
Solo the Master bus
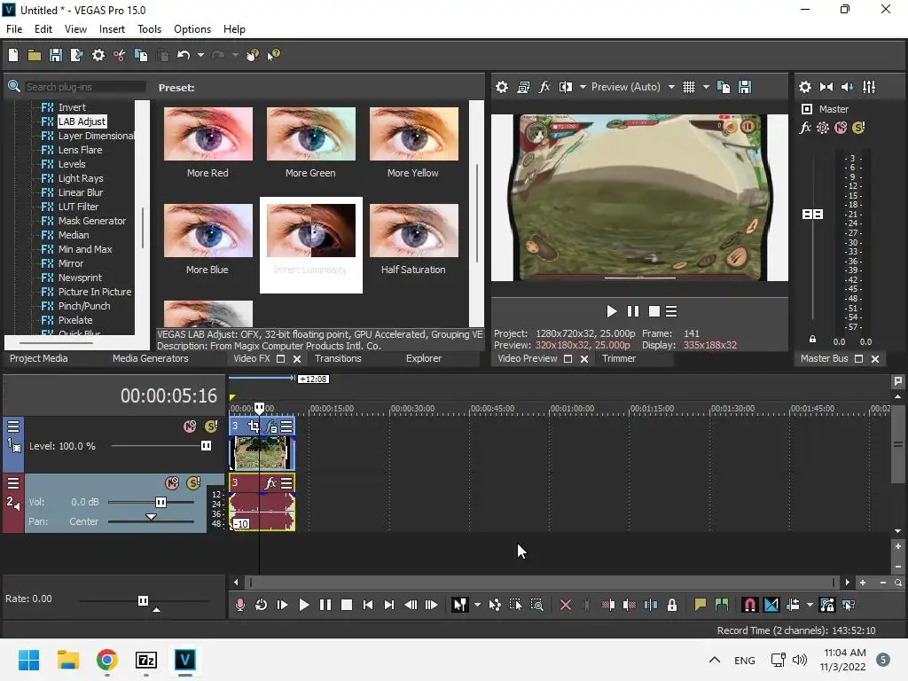pyautogui.click(x=858, y=128)
